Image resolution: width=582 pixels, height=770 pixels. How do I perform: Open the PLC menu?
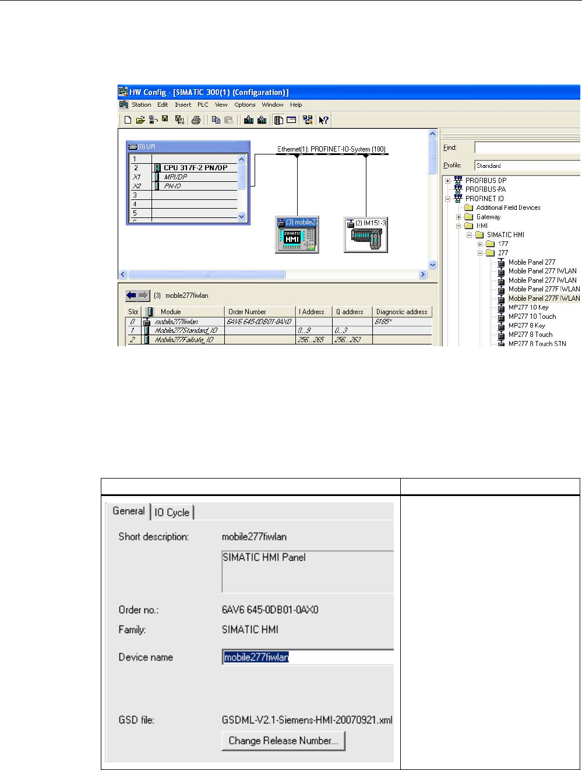coord(203,105)
